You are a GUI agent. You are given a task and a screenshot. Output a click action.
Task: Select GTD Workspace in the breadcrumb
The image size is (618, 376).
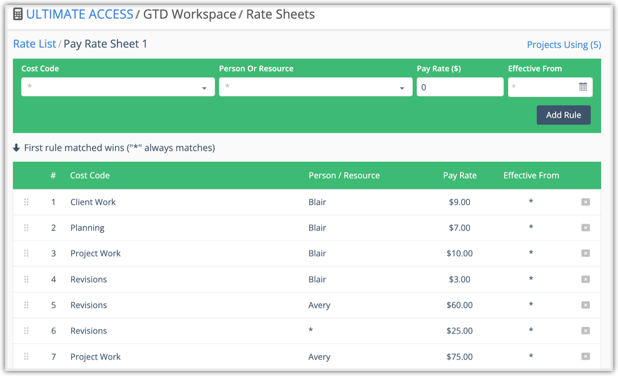tap(188, 14)
